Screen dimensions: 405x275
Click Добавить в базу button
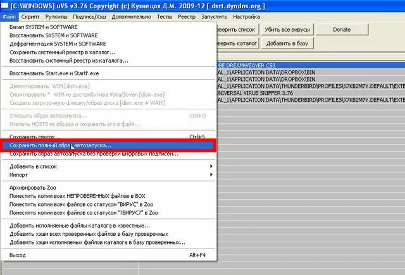point(287,44)
